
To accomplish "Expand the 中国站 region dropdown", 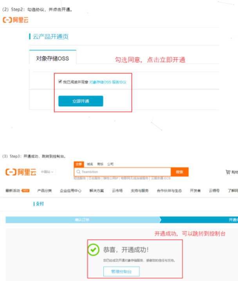I will [47, 172].
